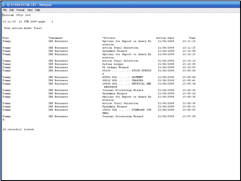Click the '*Datamart' column header text

56,38
